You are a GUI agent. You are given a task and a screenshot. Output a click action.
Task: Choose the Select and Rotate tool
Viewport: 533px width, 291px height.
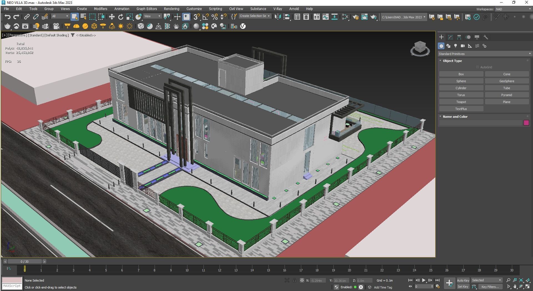coord(120,17)
